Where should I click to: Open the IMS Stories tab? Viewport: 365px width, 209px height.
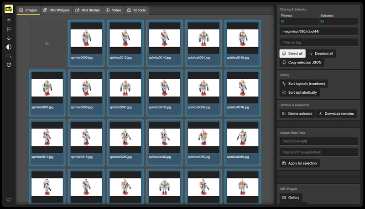coord(88,10)
